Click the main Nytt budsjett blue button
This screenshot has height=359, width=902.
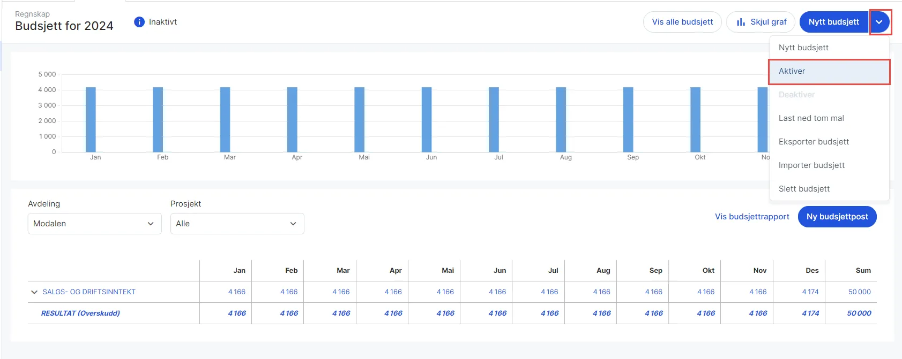point(834,22)
